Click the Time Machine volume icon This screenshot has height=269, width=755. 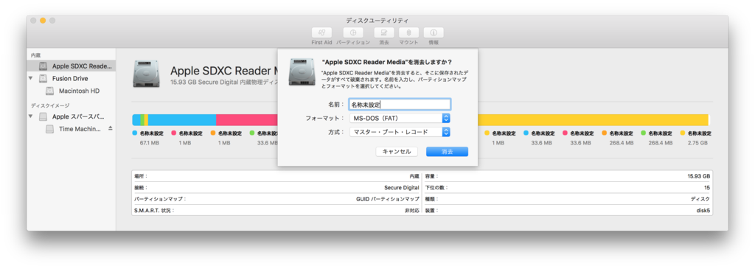click(x=49, y=129)
